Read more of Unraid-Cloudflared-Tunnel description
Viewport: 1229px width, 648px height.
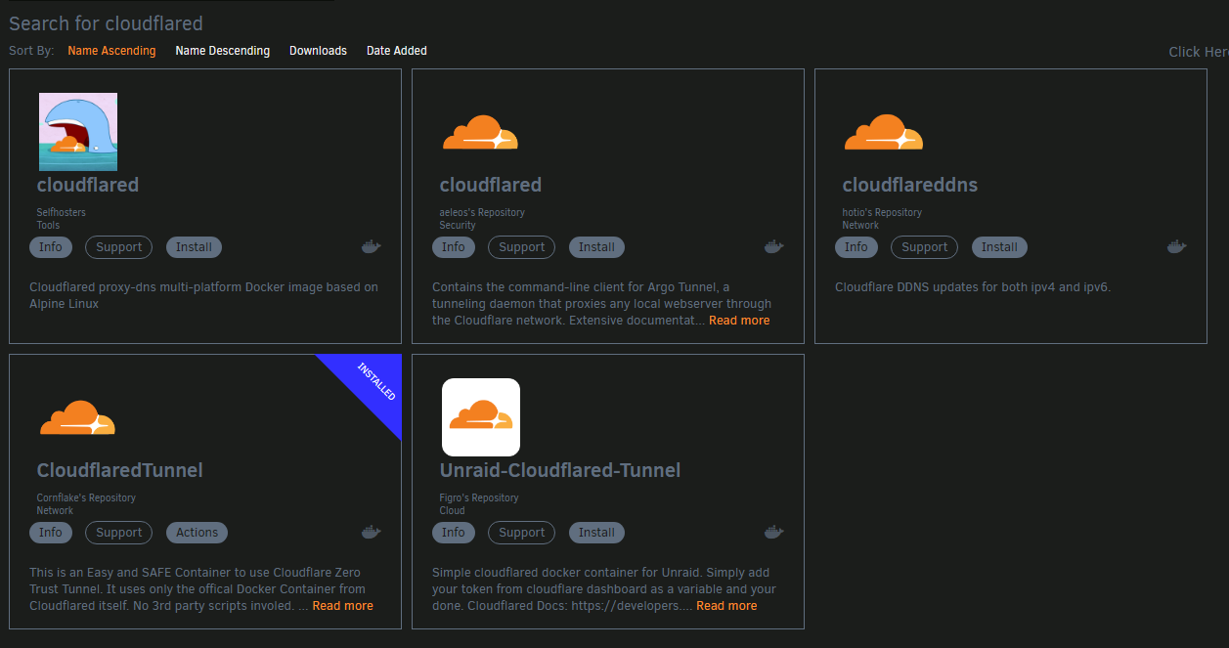[726, 606]
